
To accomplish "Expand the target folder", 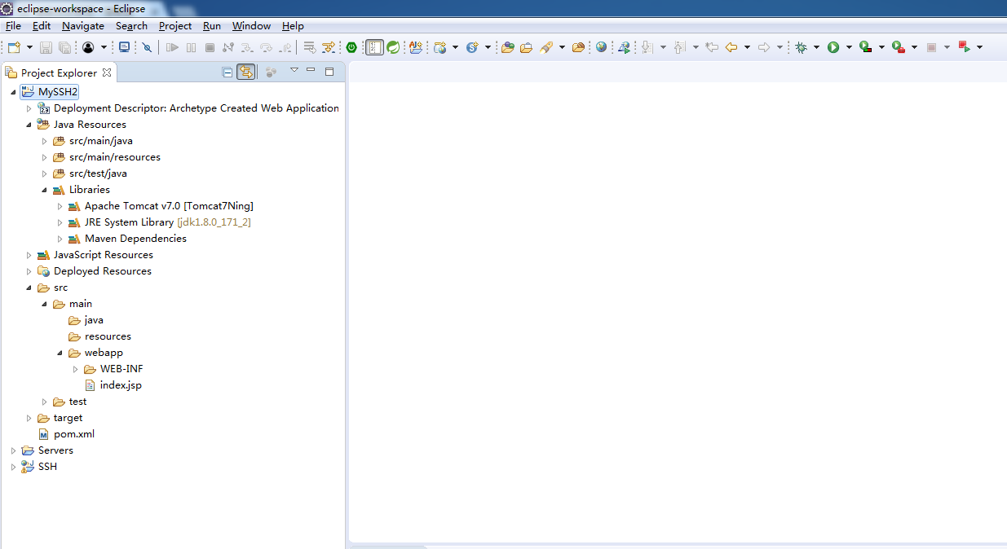I will [x=29, y=418].
